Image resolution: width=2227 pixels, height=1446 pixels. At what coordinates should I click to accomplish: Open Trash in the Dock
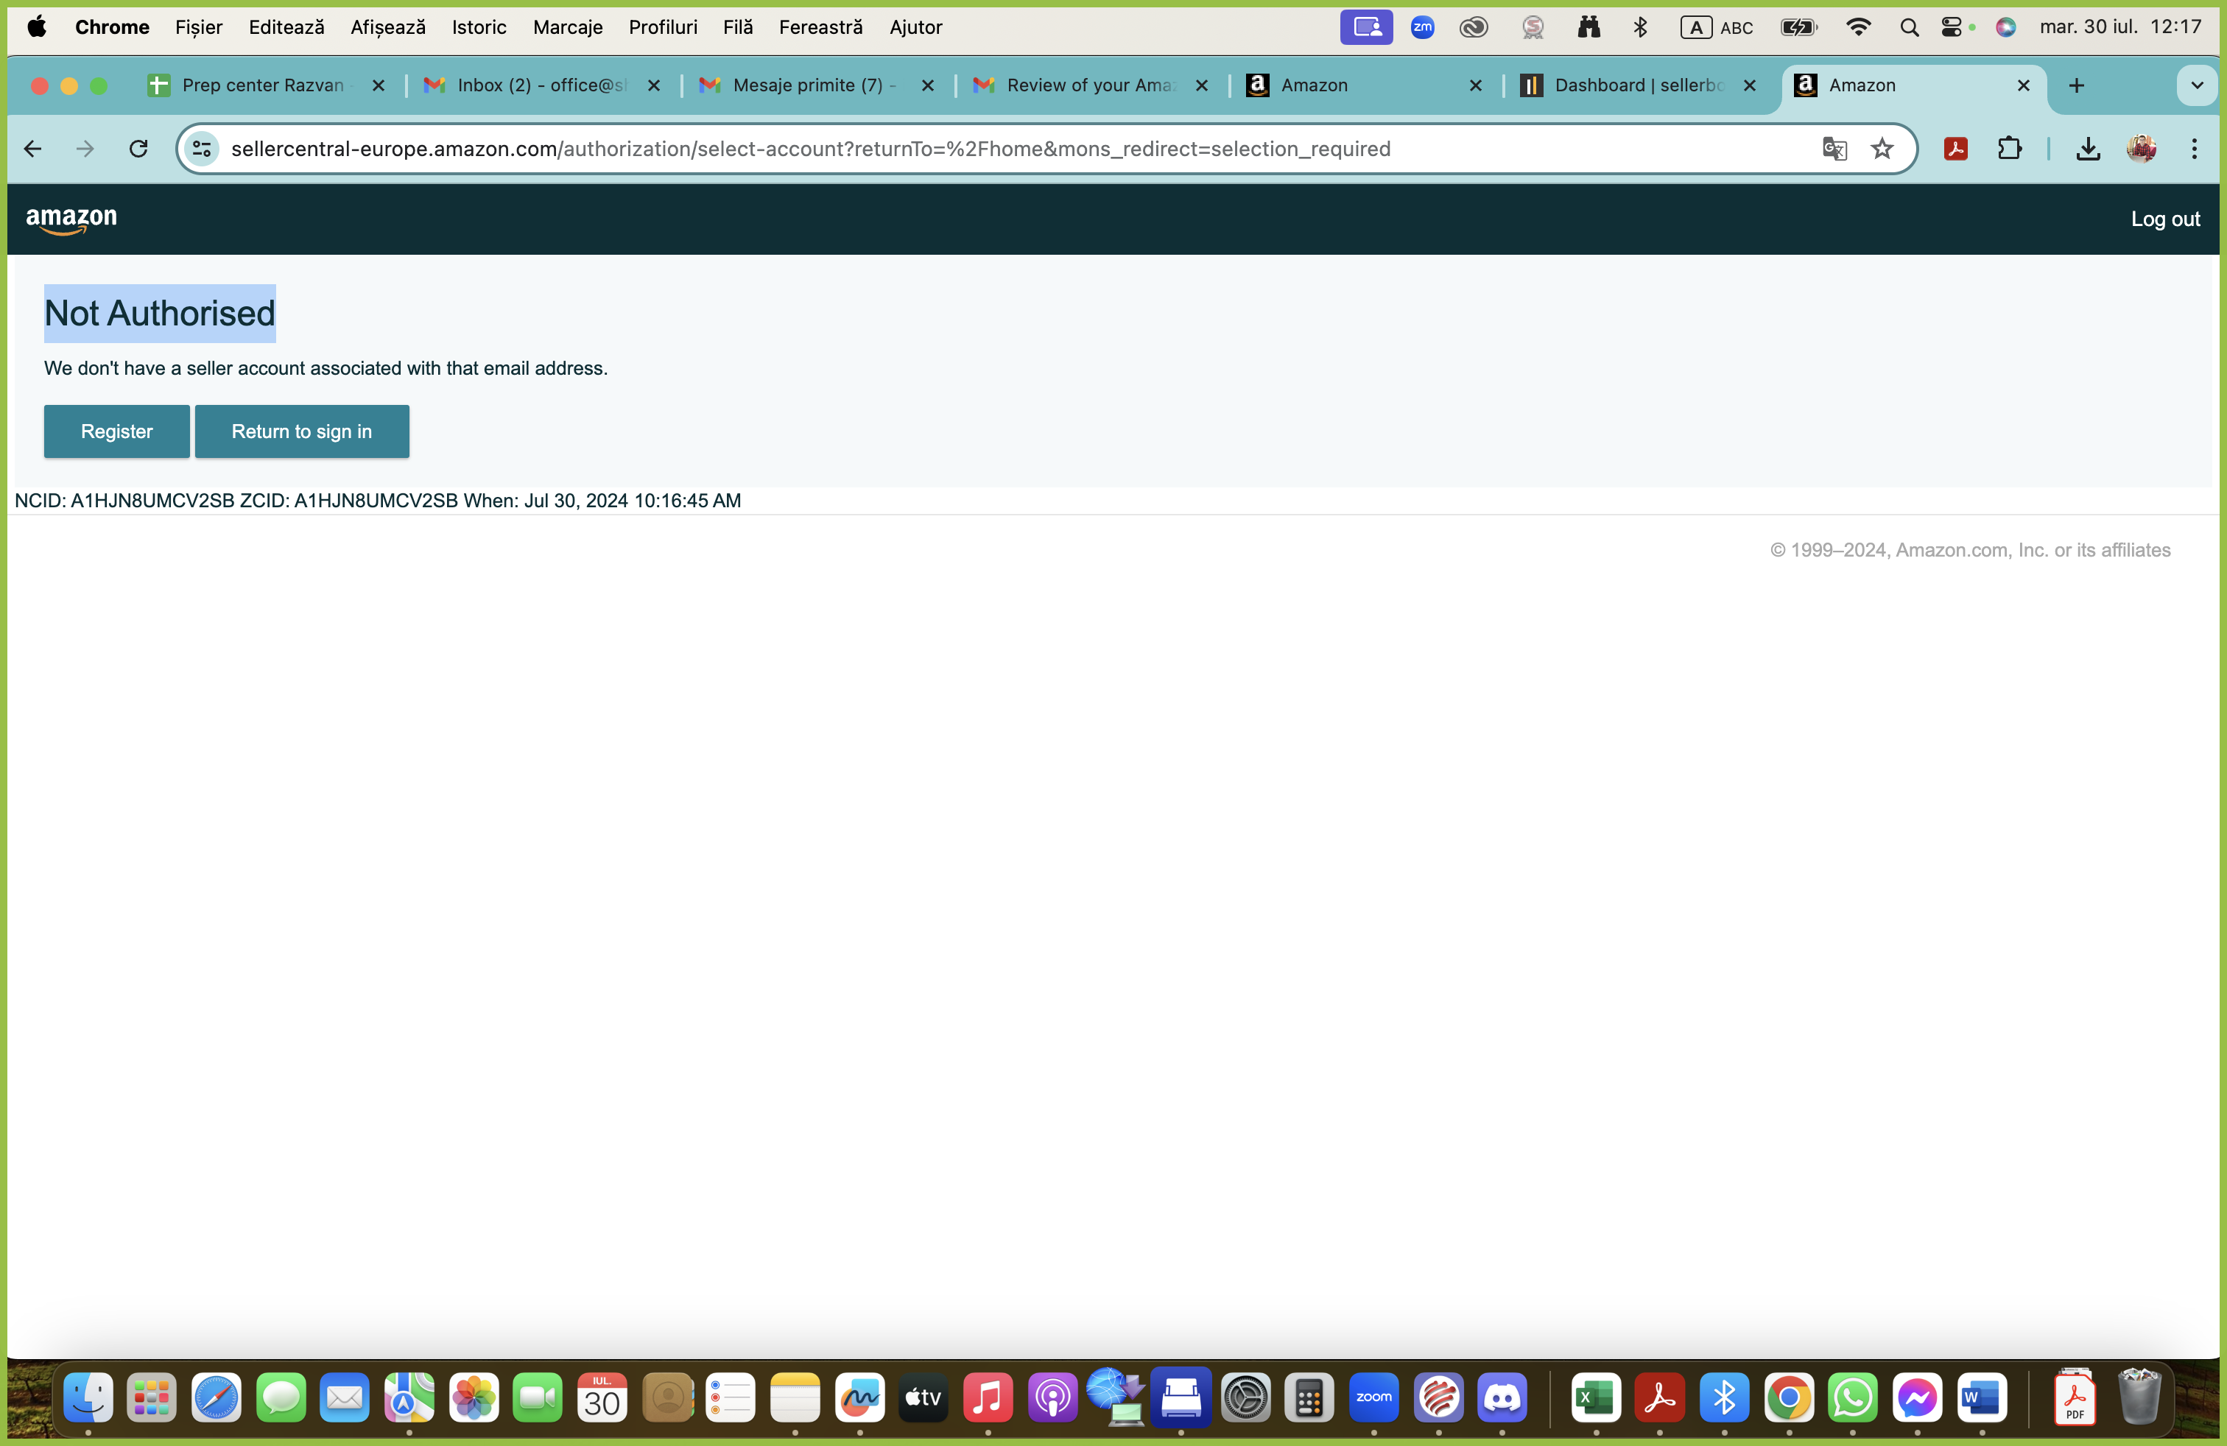pyautogui.click(x=2139, y=1397)
